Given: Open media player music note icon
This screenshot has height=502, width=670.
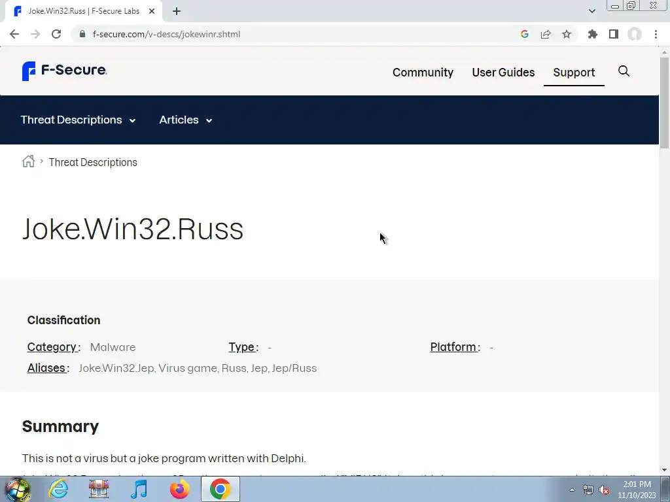Looking at the screenshot, I should coord(139,489).
